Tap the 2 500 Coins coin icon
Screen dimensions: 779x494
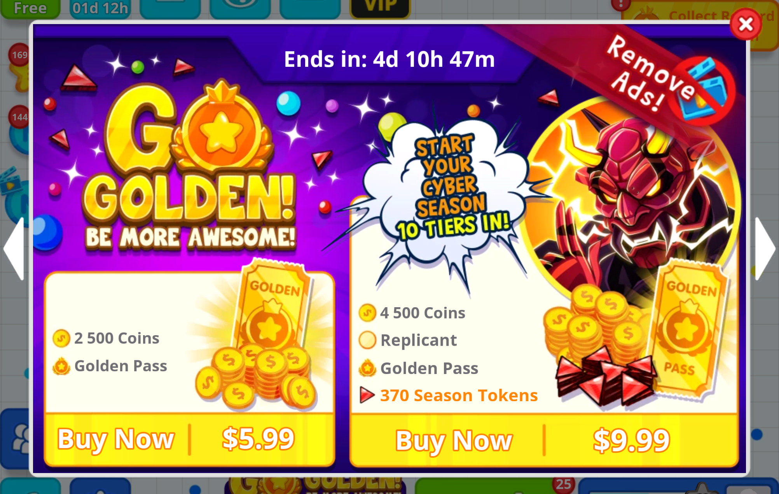61,338
